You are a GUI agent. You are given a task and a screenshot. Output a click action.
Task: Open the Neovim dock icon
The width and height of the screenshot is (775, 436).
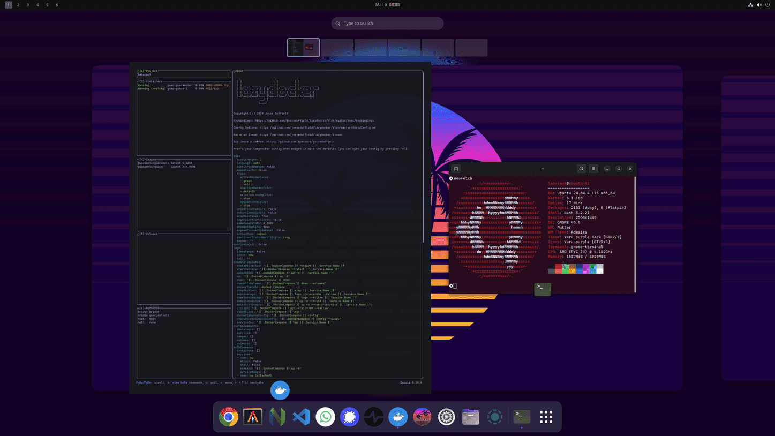tap(277, 417)
